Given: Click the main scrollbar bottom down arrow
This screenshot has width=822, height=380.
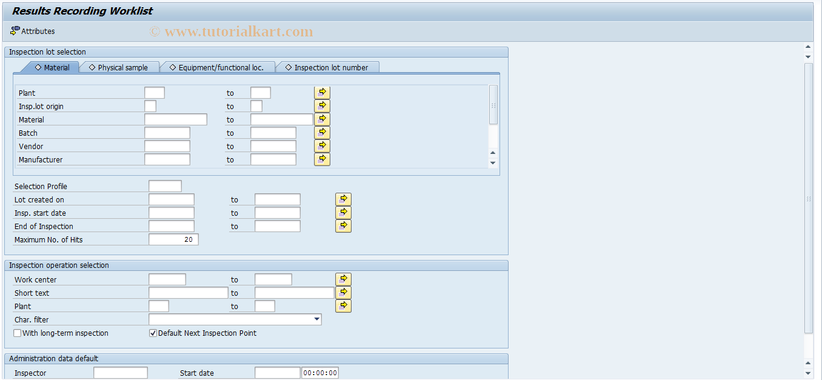Looking at the screenshot, I should tap(808, 373).
